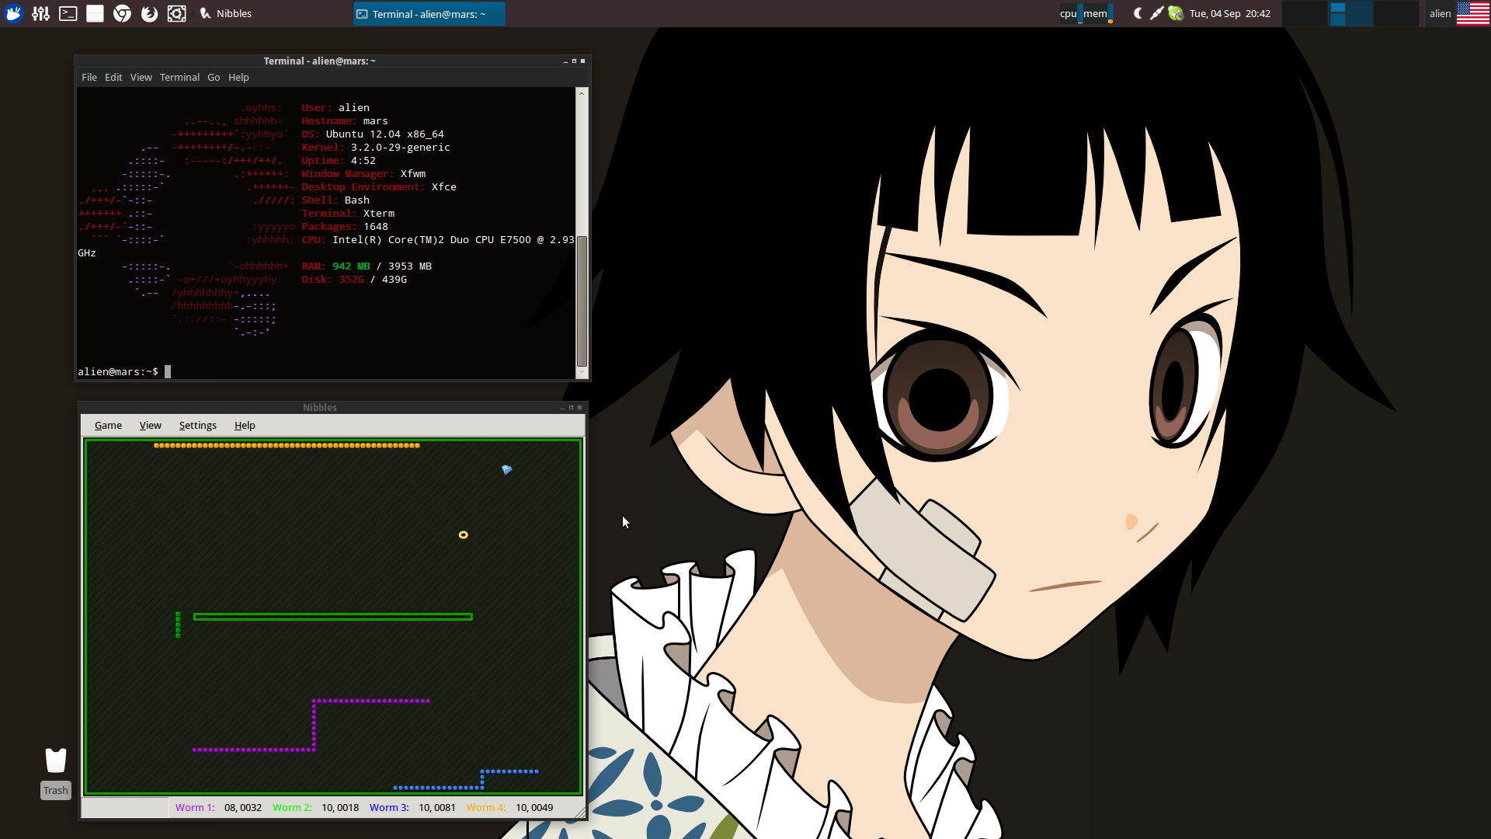Open the screenshot tool launcher in panel
The image size is (1491, 839).
pyautogui.click(x=176, y=13)
